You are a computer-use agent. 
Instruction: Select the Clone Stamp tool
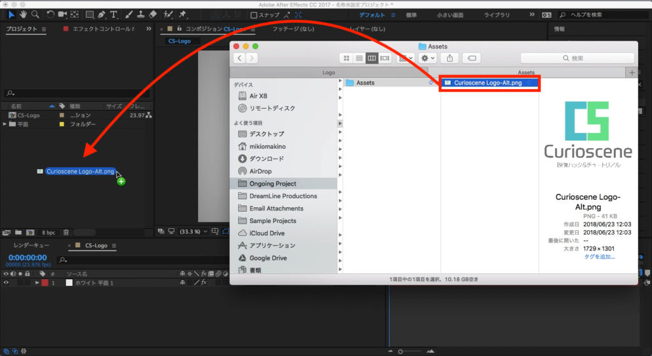point(140,14)
